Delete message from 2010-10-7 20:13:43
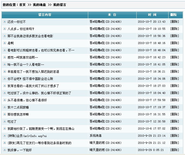The width and height of the screenshot is (185, 155). point(175,22)
